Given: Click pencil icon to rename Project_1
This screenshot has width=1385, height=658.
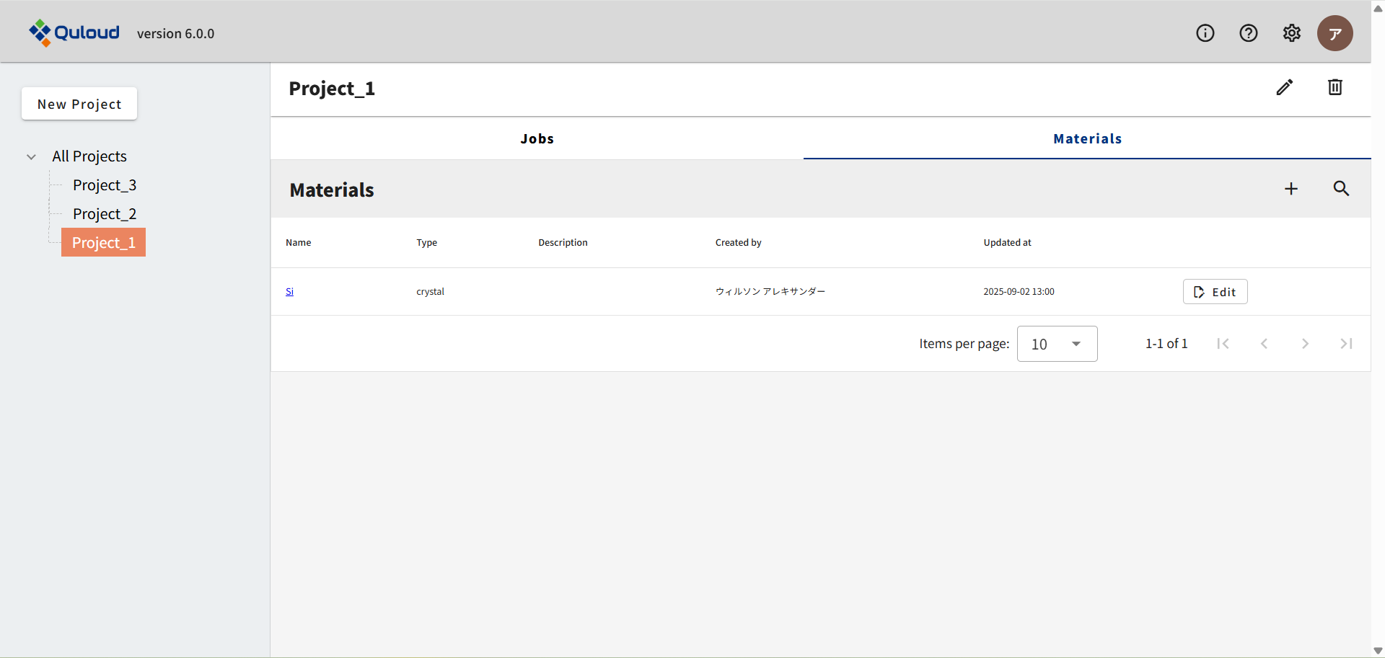Looking at the screenshot, I should point(1284,87).
